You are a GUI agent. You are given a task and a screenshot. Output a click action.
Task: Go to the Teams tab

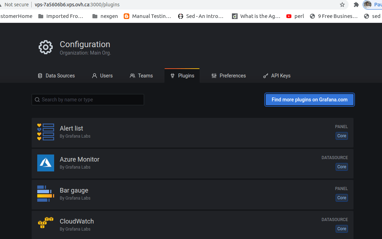[141, 76]
